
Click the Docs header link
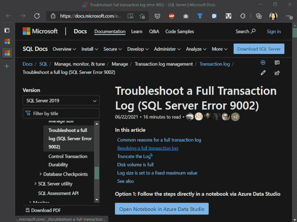click(80, 31)
